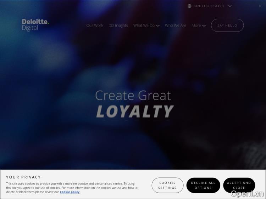Click the Deloitte Digital logo
This screenshot has height=199, width=266.
pos(35,25)
